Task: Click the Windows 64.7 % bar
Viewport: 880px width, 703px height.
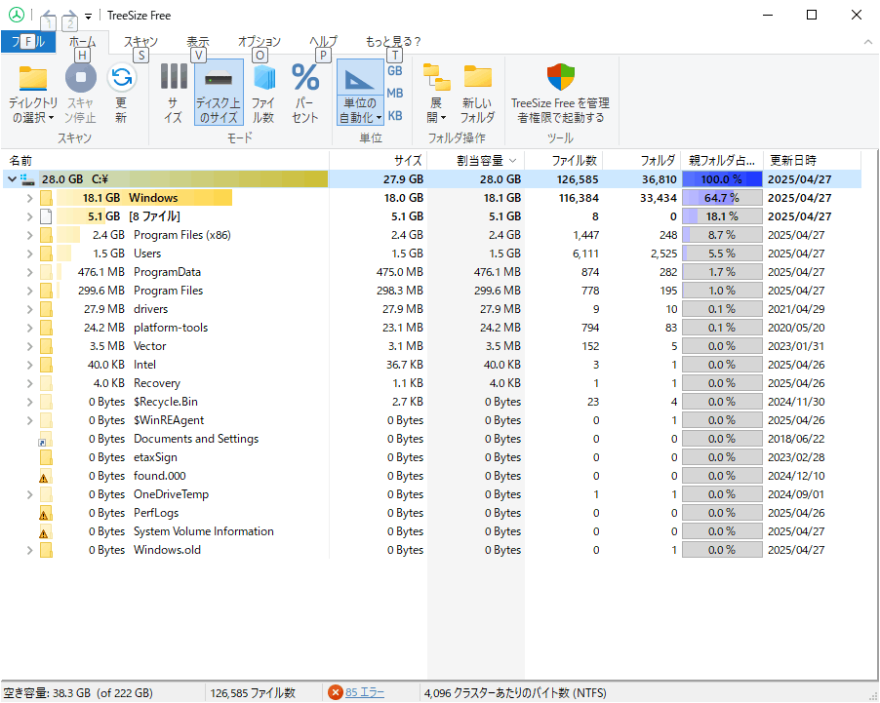Action: (x=722, y=198)
